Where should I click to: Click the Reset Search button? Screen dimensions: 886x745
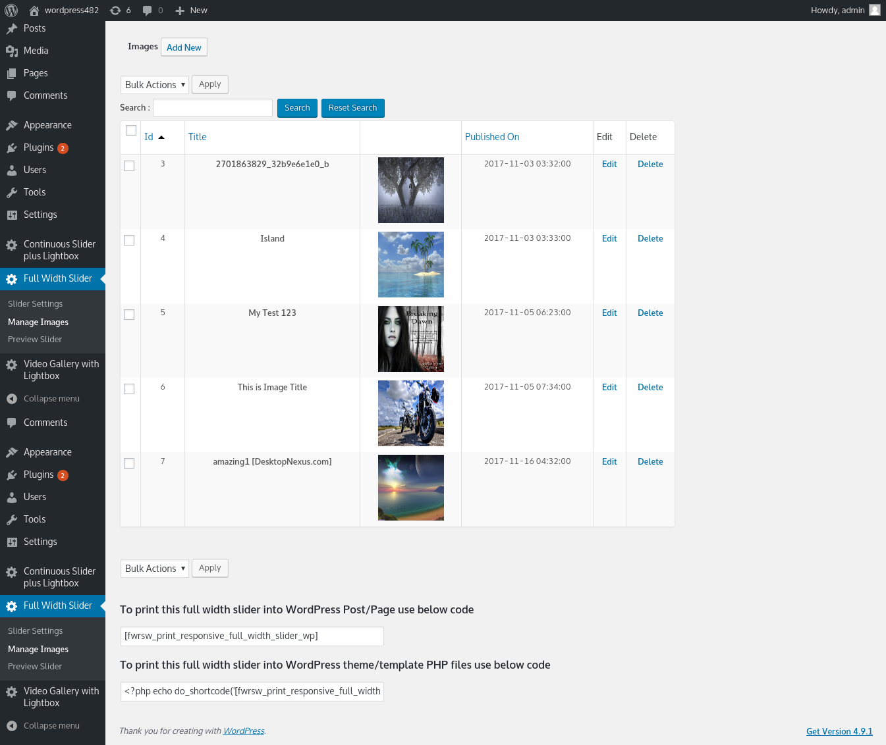[x=352, y=107]
